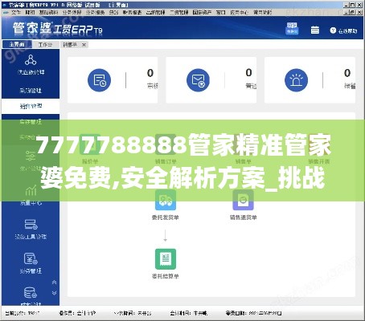Click the 0 count beside the alarm icon
Screen dimensions: 365x321
point(347,73)
